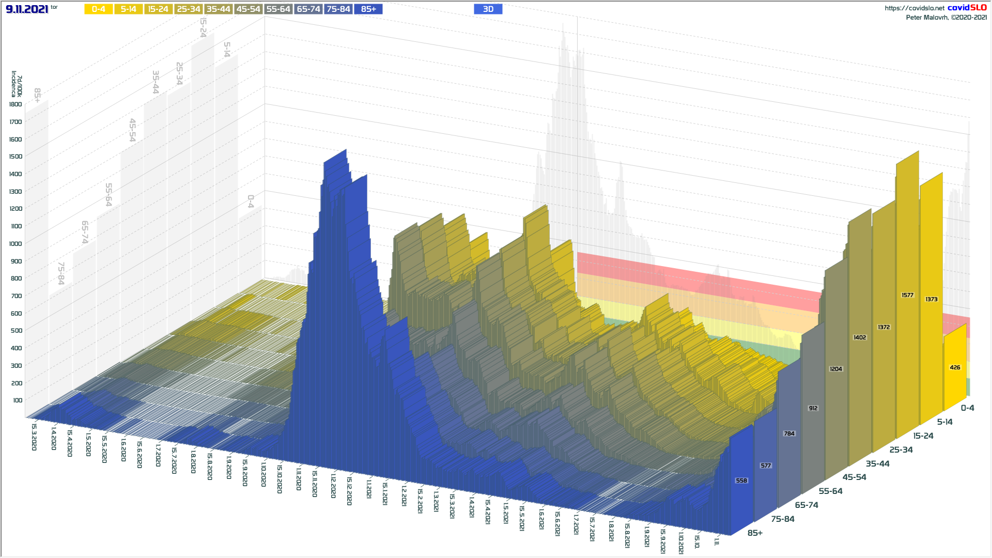The width and height of the screenshot is (992, 558).
Task: Click the 25-34 age legend swatch
Action: click(x=188, y=9)
